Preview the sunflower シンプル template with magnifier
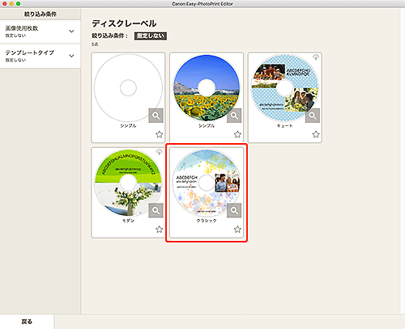 pos(234,116)
